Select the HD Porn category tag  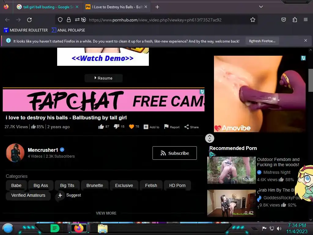pos(177,185)
